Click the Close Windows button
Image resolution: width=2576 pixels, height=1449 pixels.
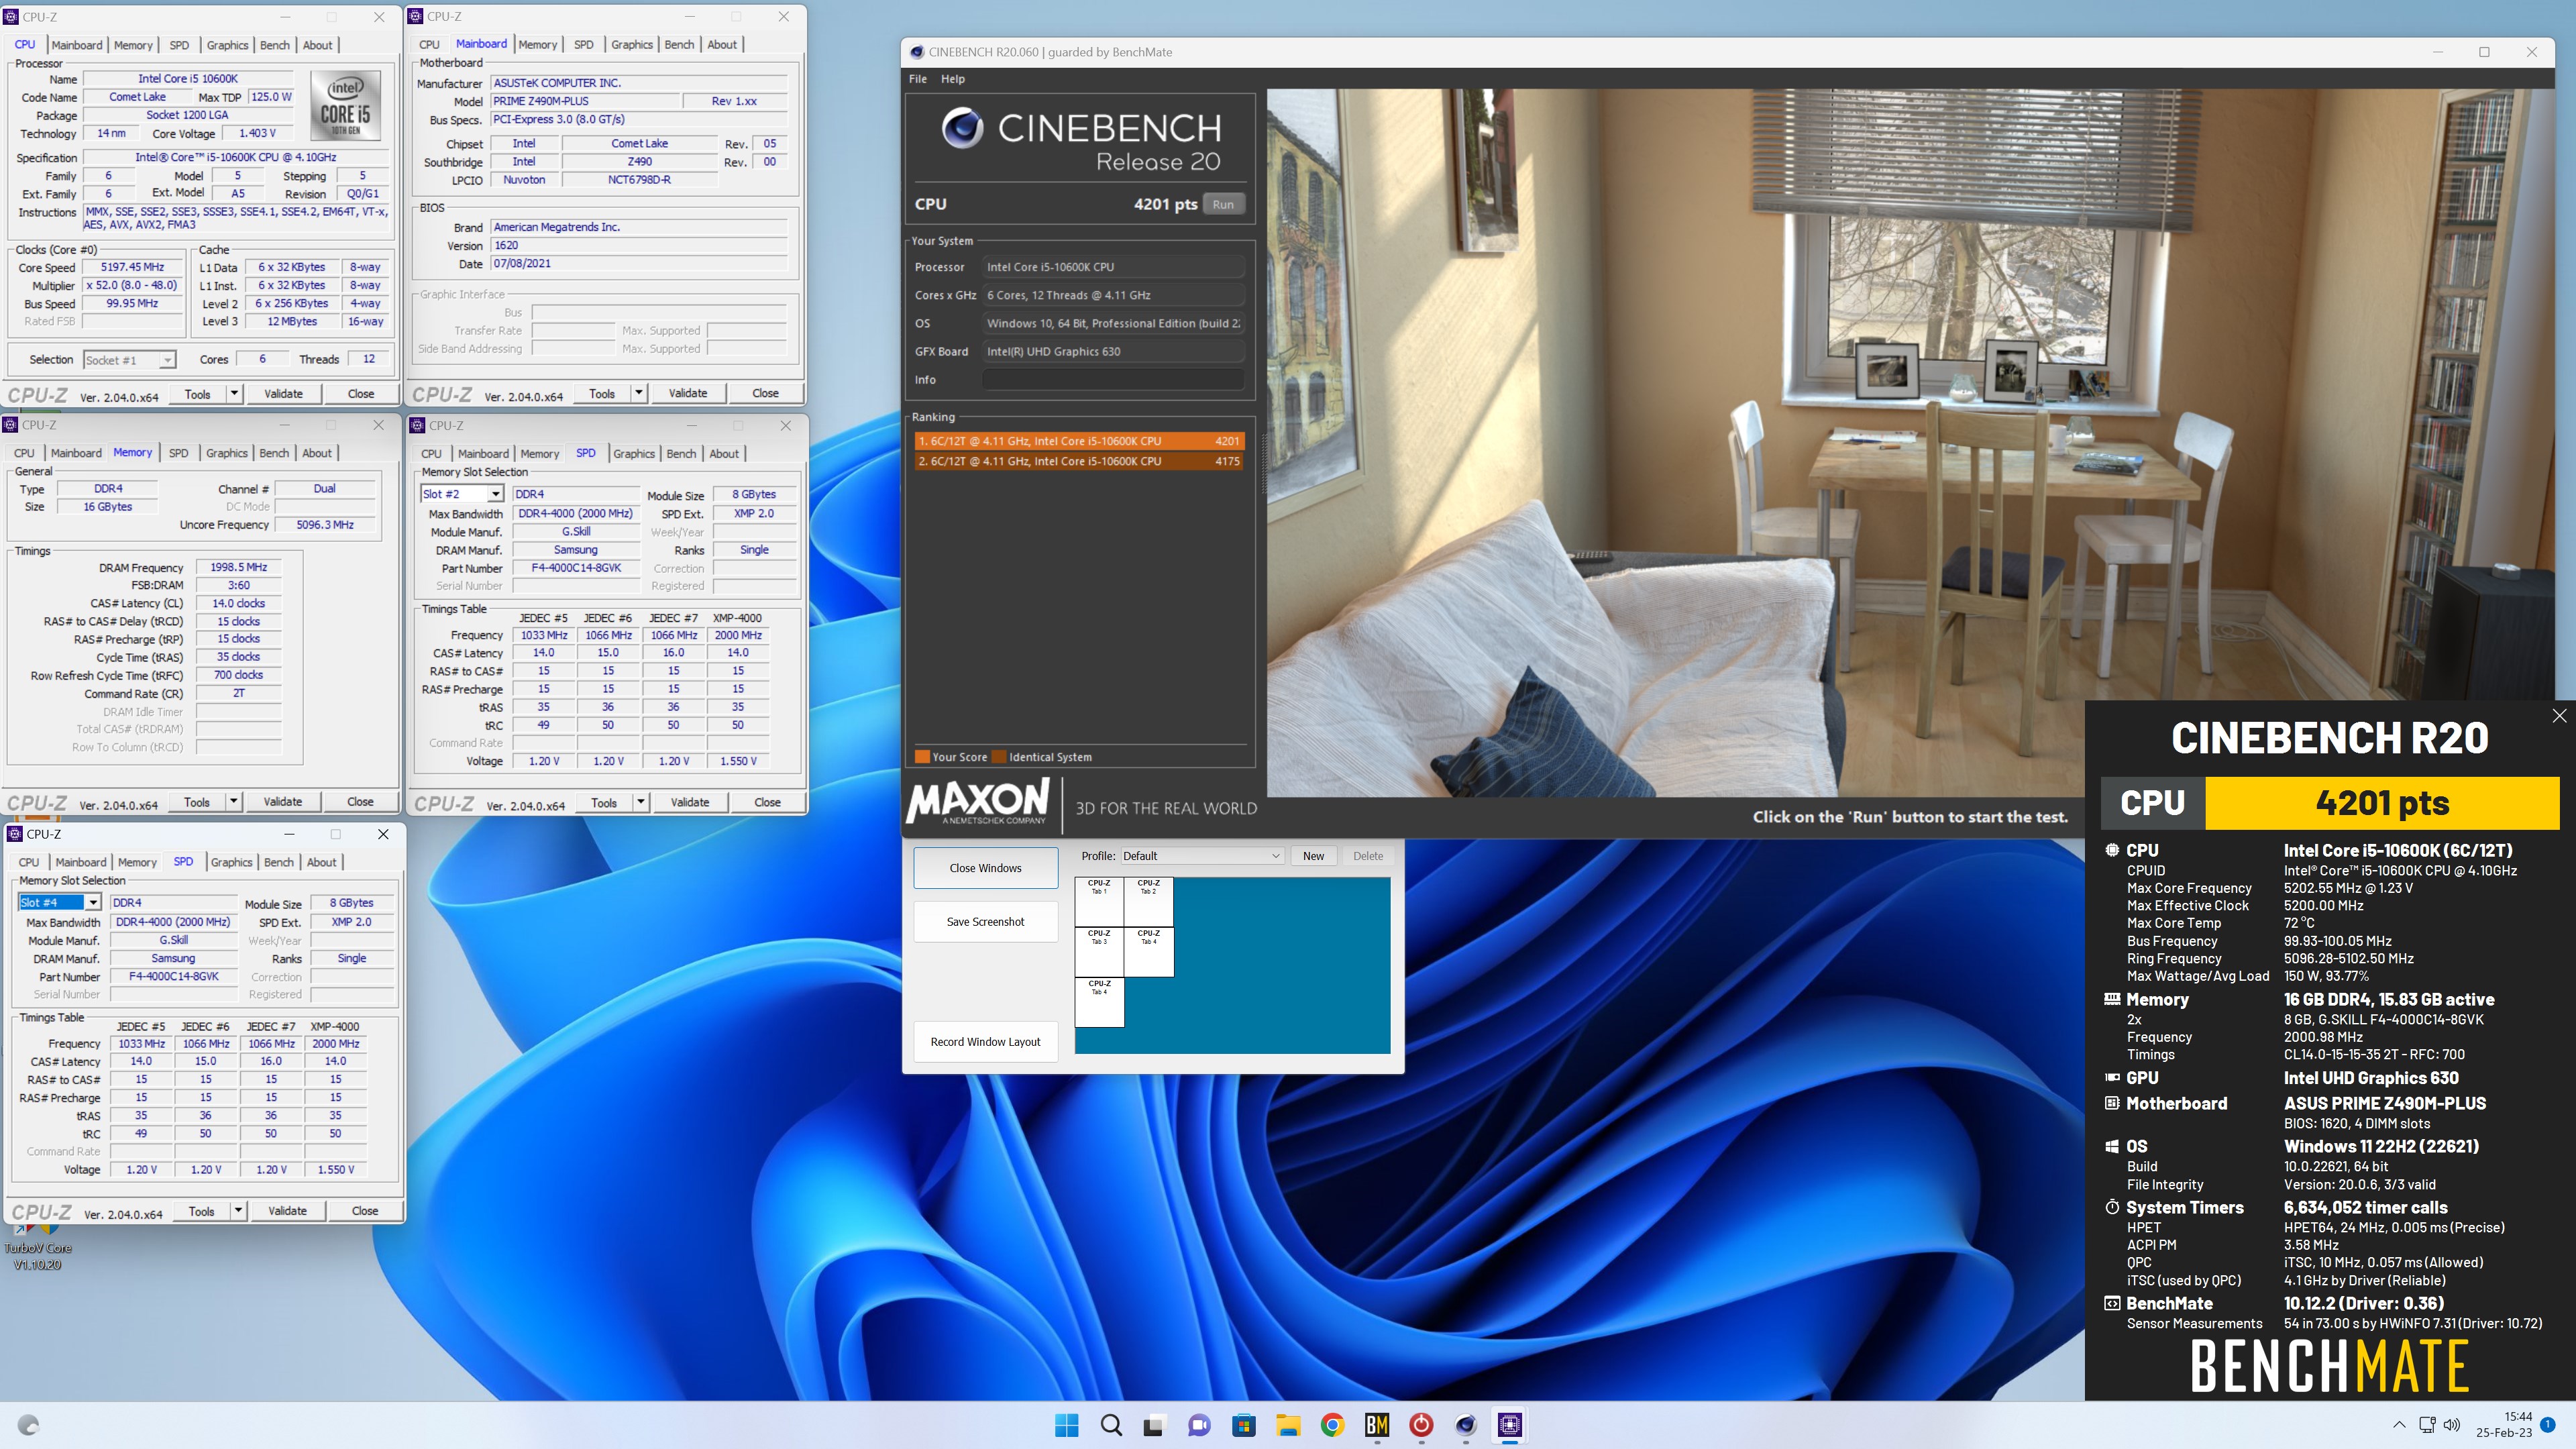pos(985,868)
